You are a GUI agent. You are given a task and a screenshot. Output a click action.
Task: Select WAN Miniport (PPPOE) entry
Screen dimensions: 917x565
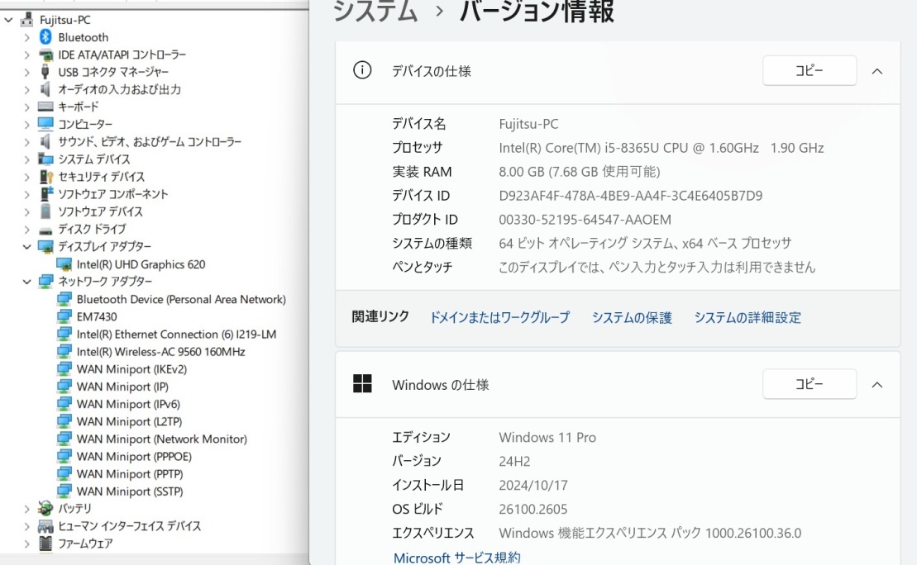[134, 457]
